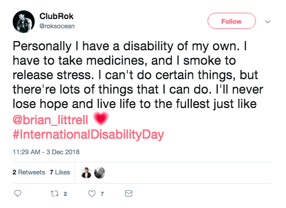The image size is (286, 208).
Task: Open the @brian_littrell mention link
Action: pyautogui.click(x=50, y=120)
